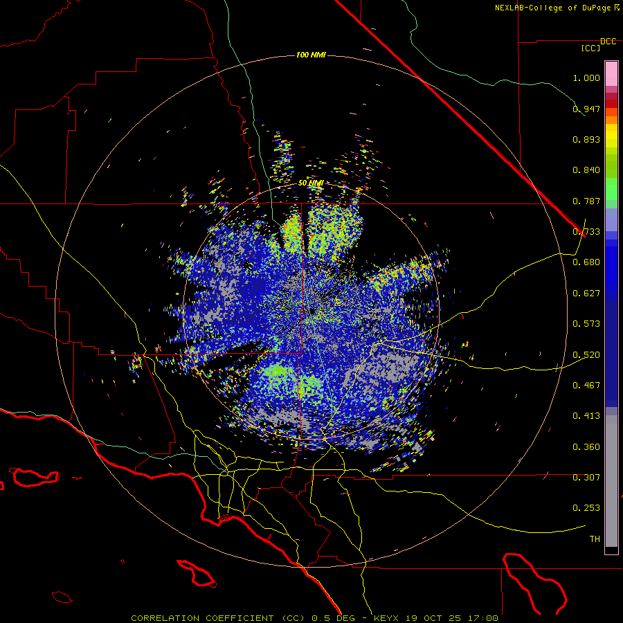This screenshot has height=623, width=623.
Task: Click the 0.520 scale value
Action: click(586, 355)
